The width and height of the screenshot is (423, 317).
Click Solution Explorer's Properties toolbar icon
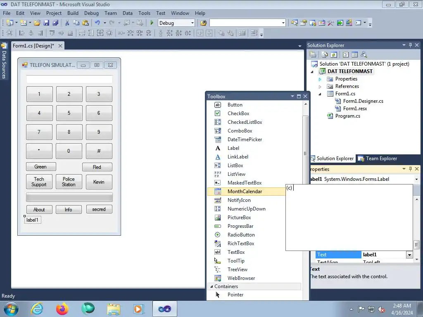pyautogui.click(x=313, y=54)
